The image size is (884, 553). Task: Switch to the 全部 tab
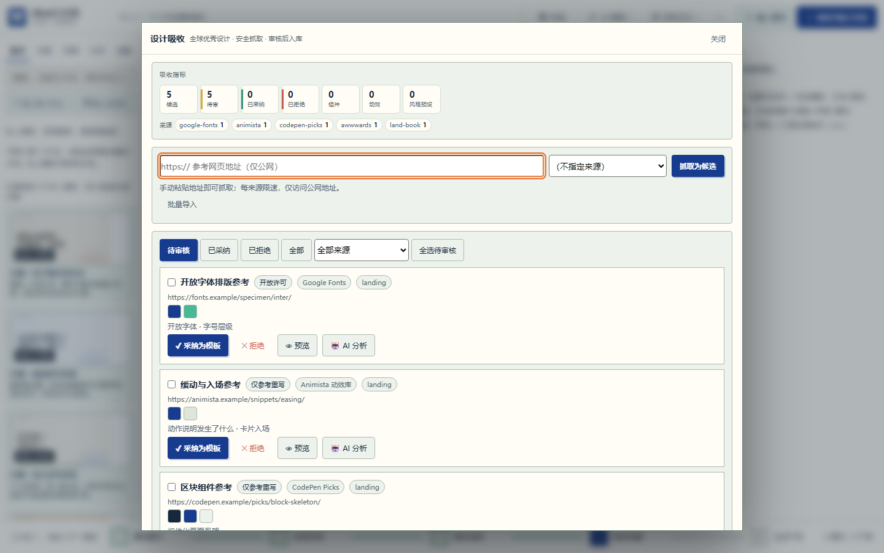[297, 250]
